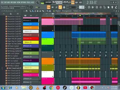Select the playlist Zoom tool
Viewport: 120px width, 90px height.
[x=47, y=11]
